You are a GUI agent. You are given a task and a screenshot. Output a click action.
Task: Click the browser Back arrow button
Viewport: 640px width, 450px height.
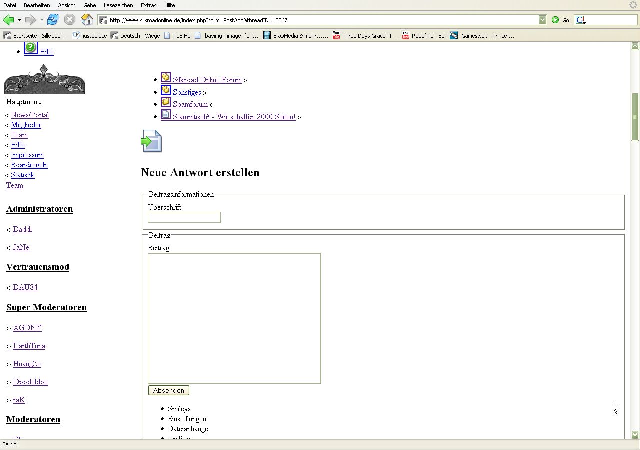pos(8,20)
